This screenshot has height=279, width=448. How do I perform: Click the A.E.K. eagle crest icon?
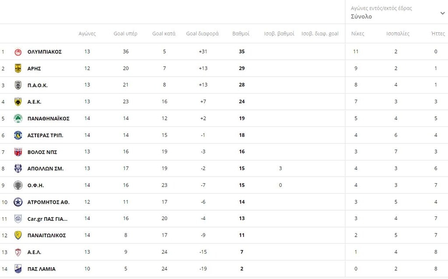pos(18,101)
